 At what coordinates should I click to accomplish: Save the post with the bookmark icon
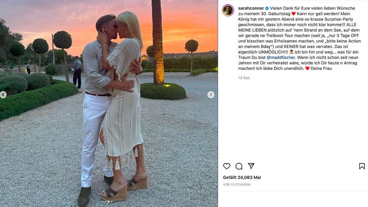click(x=362, y=166)
